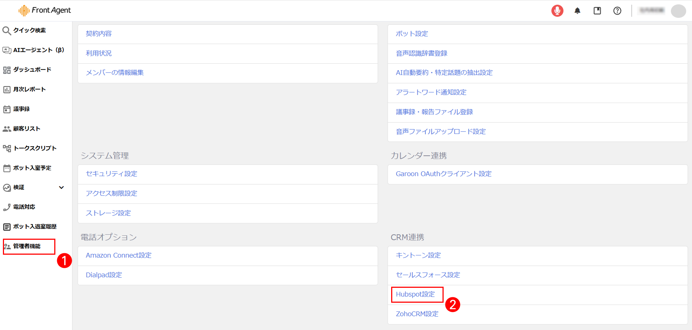Click the dashboard grid icon
Viewport: 692px width, 330px height.
(7, 70)
